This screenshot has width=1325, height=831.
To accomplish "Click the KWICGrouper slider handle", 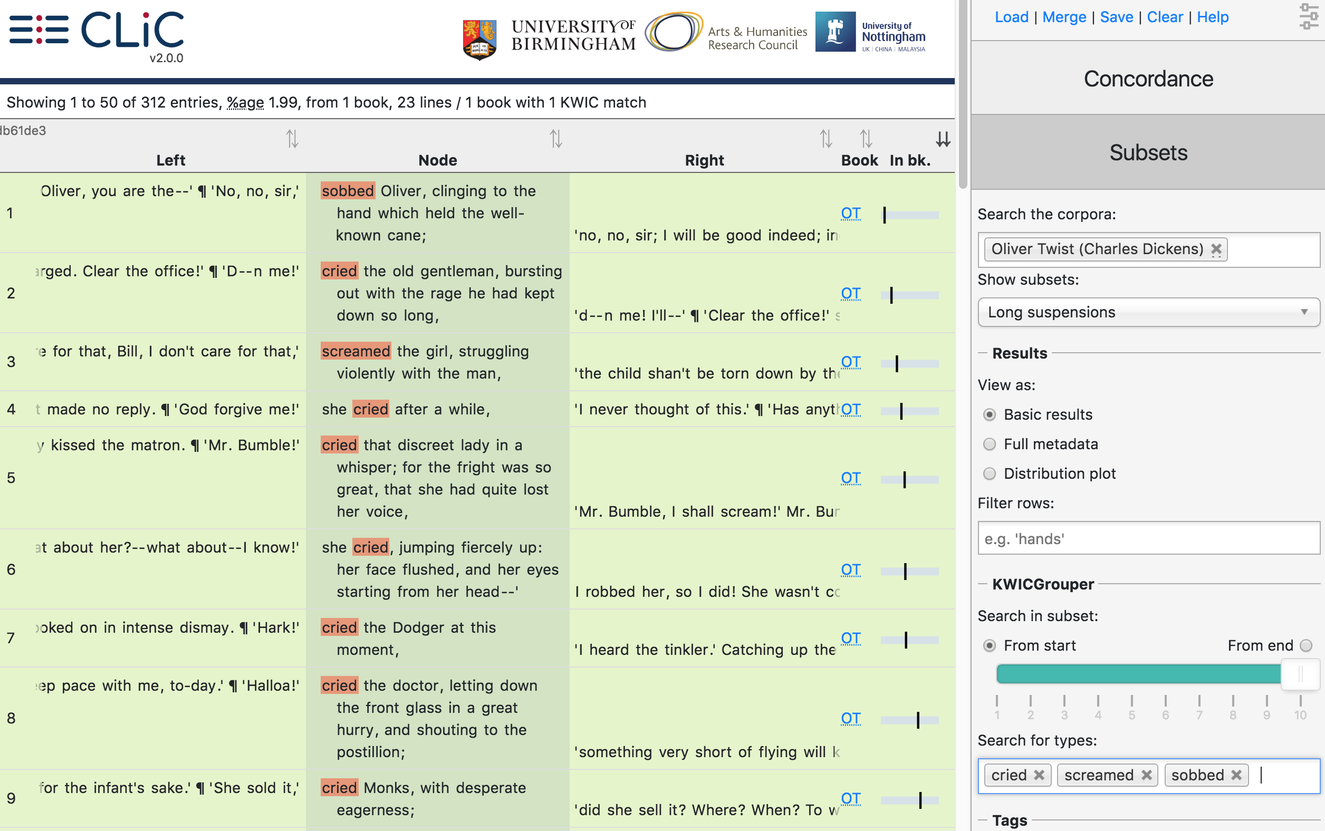I will [1300, 674].
